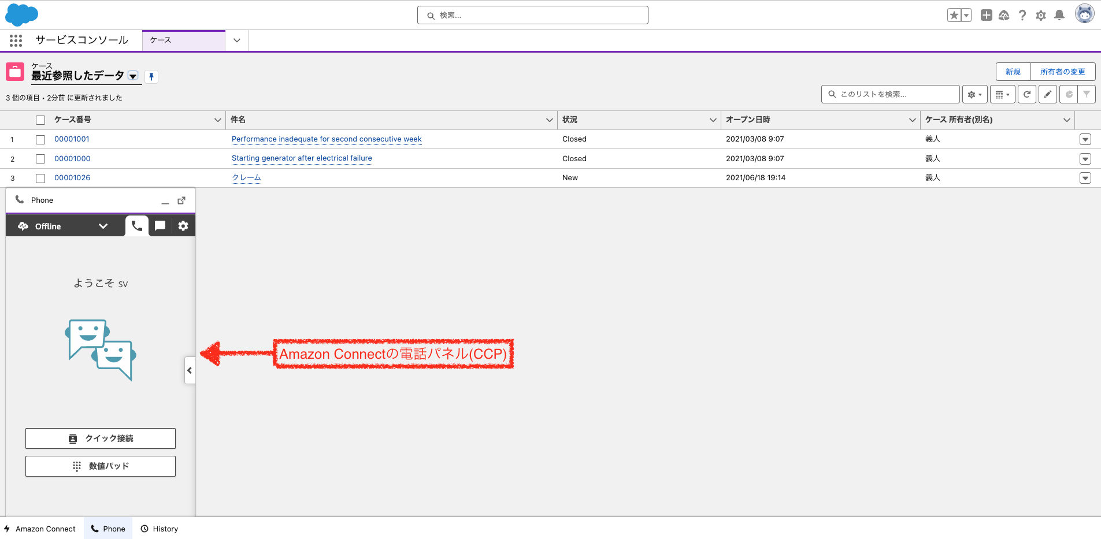This screenshot has width=1101, height=539.
Task: Select the inline edit pencil icon
Action: pyautogui.click(x=1048, y=94)
